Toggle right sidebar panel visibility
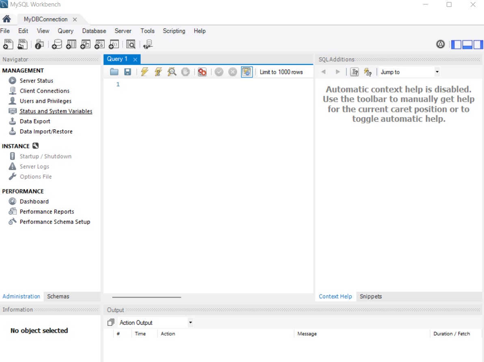484x362 pixels. (478, 45)
